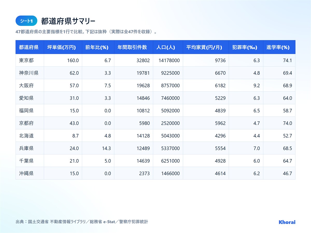Select Okinawa's 46.7 enrollment rate cell
The width and height of the screenshot is (311, 233).
click(x=279, y=173)
